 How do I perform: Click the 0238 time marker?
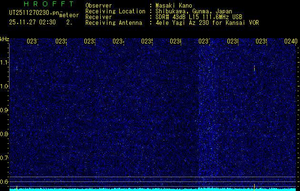click(233, 41)
